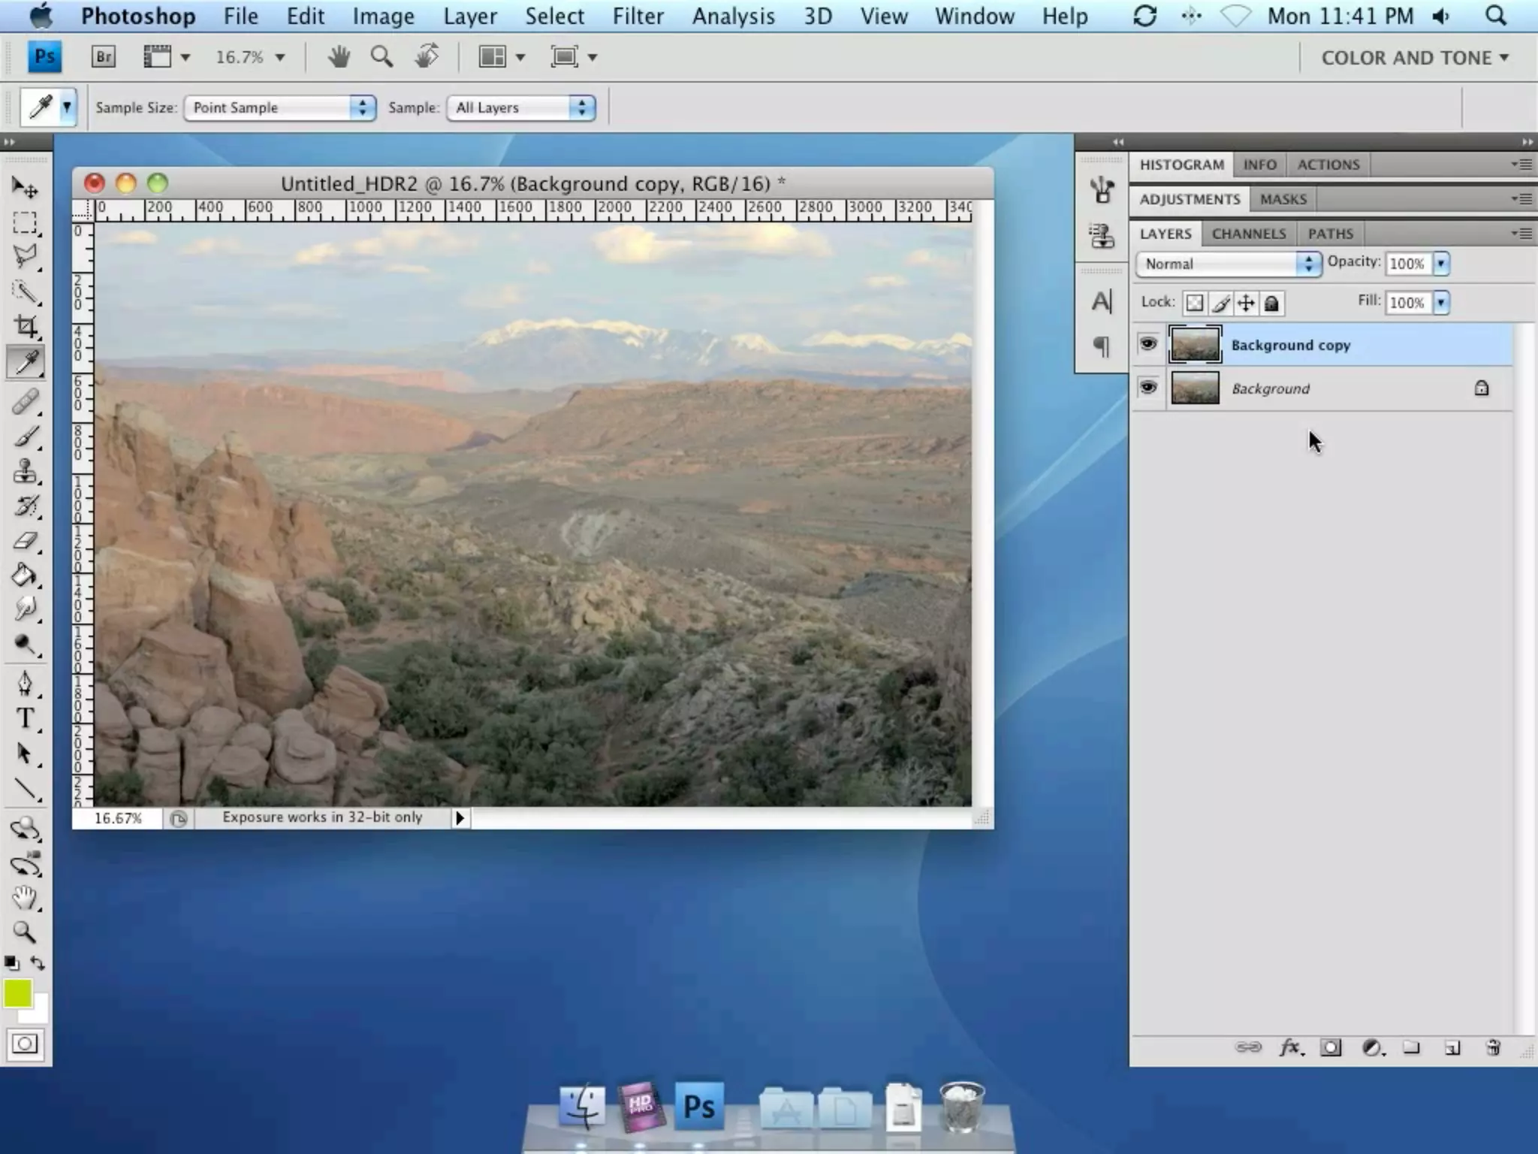Open the blending mode Normal dropdown
This screenshot has height=1154, width=1538.
coord(1229,264)
